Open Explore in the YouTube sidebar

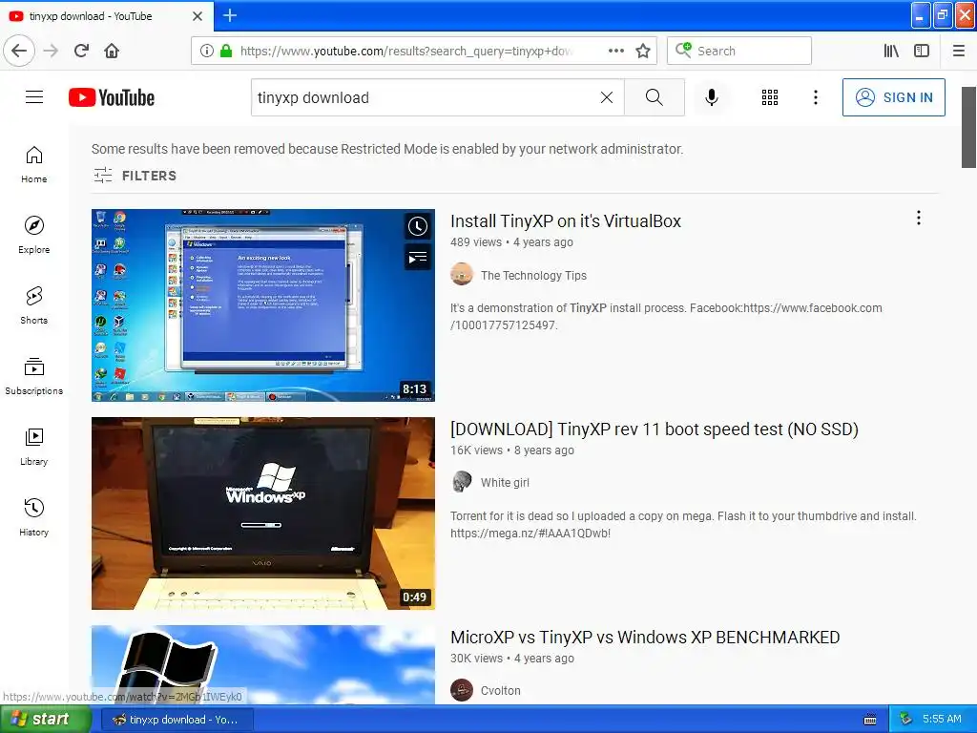[x=34, y=235]
